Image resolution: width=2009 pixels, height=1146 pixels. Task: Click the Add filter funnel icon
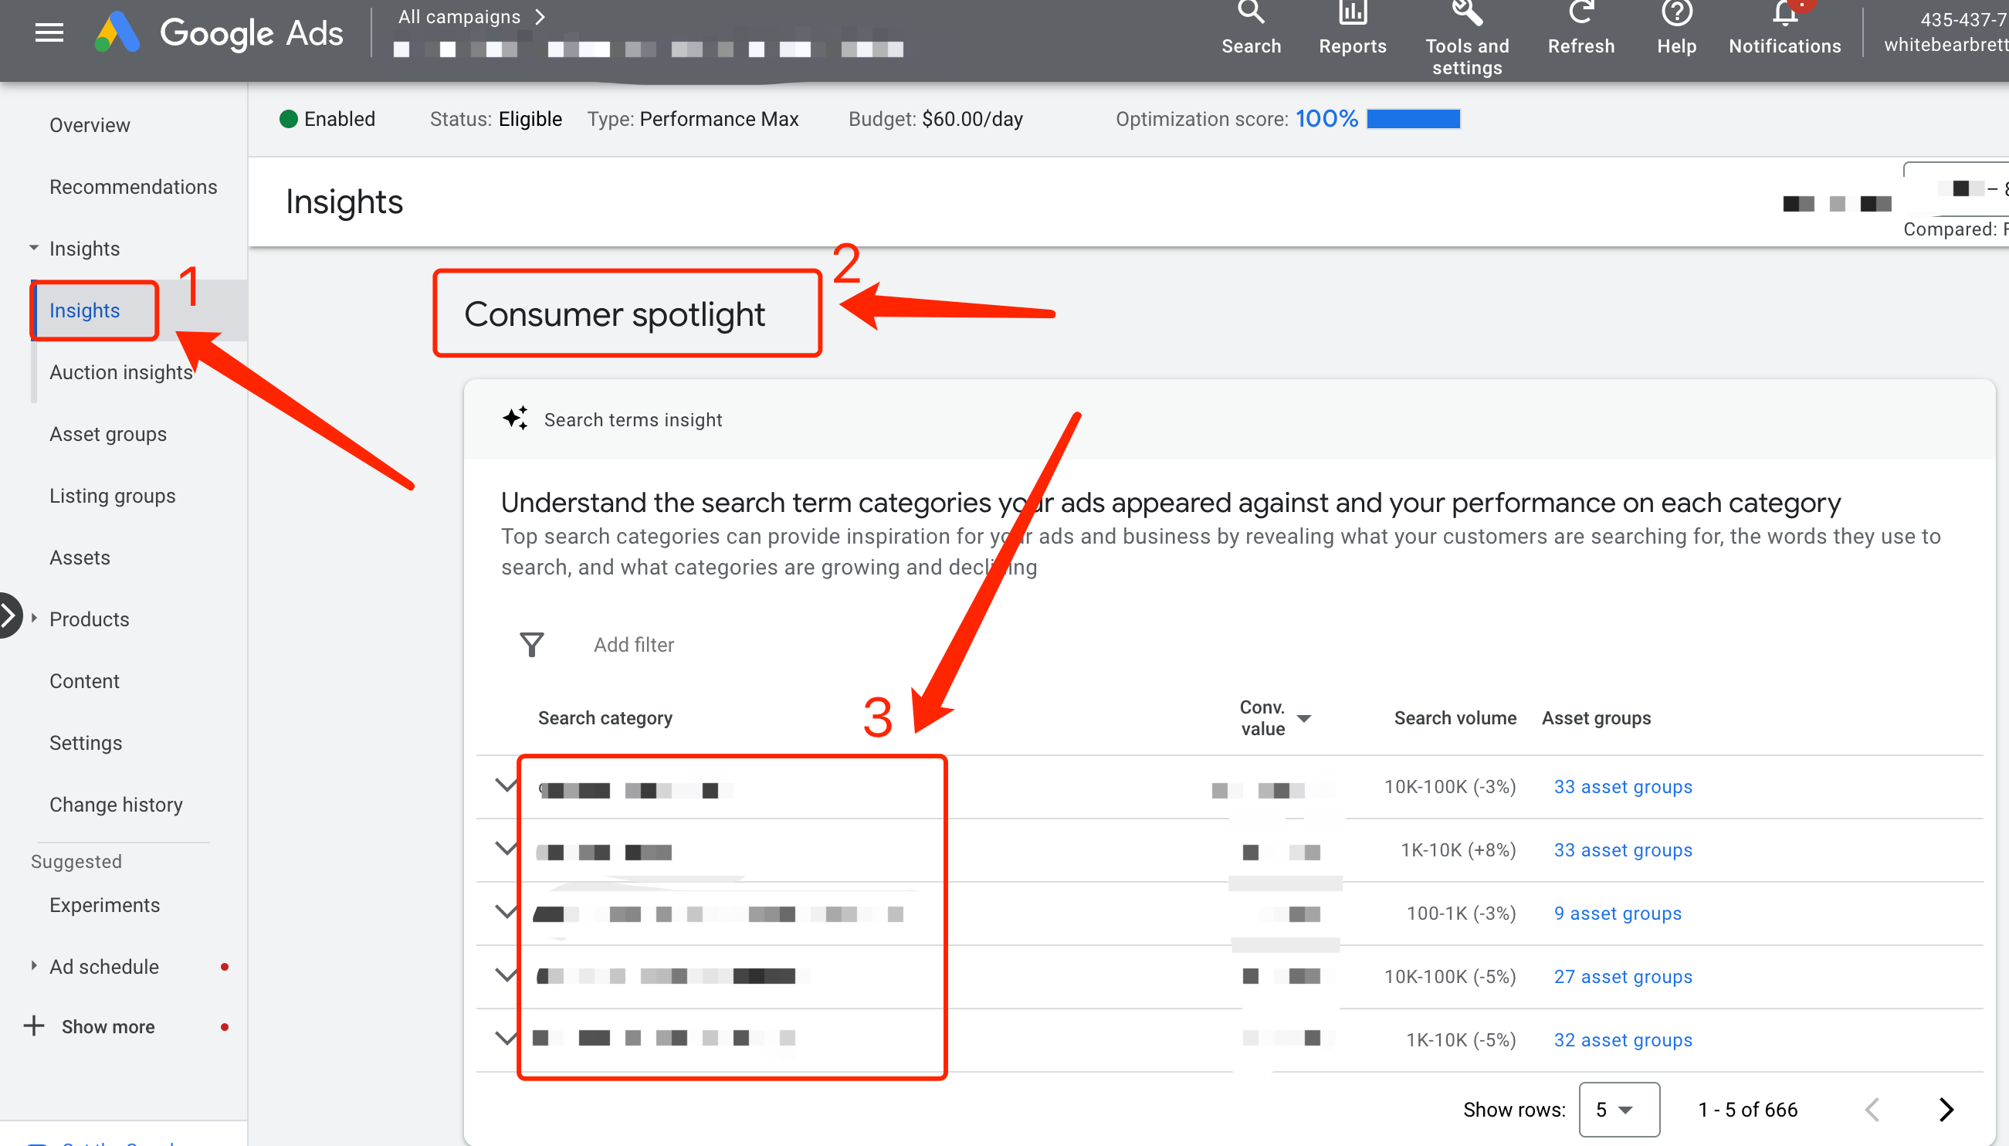point(532,645)
